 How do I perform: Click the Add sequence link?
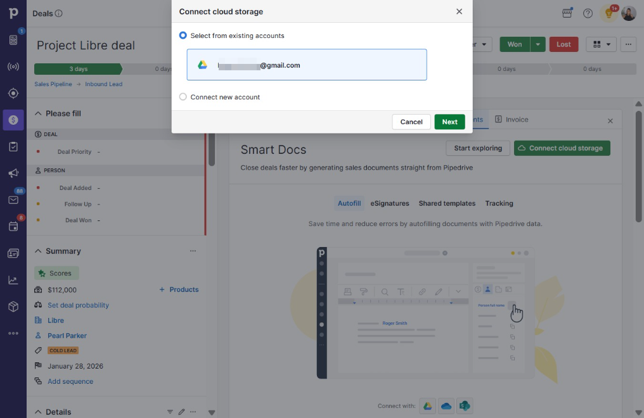pos(70,381)
